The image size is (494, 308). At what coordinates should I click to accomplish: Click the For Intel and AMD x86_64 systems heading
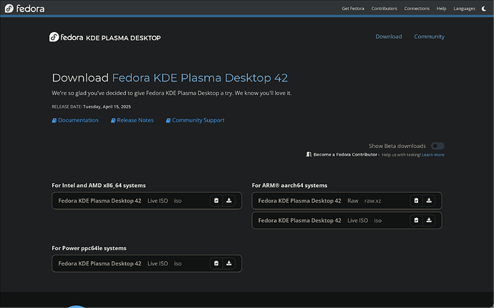click(99, 185)
